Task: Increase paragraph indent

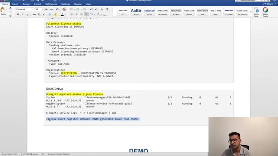Action: click(96, 9)
